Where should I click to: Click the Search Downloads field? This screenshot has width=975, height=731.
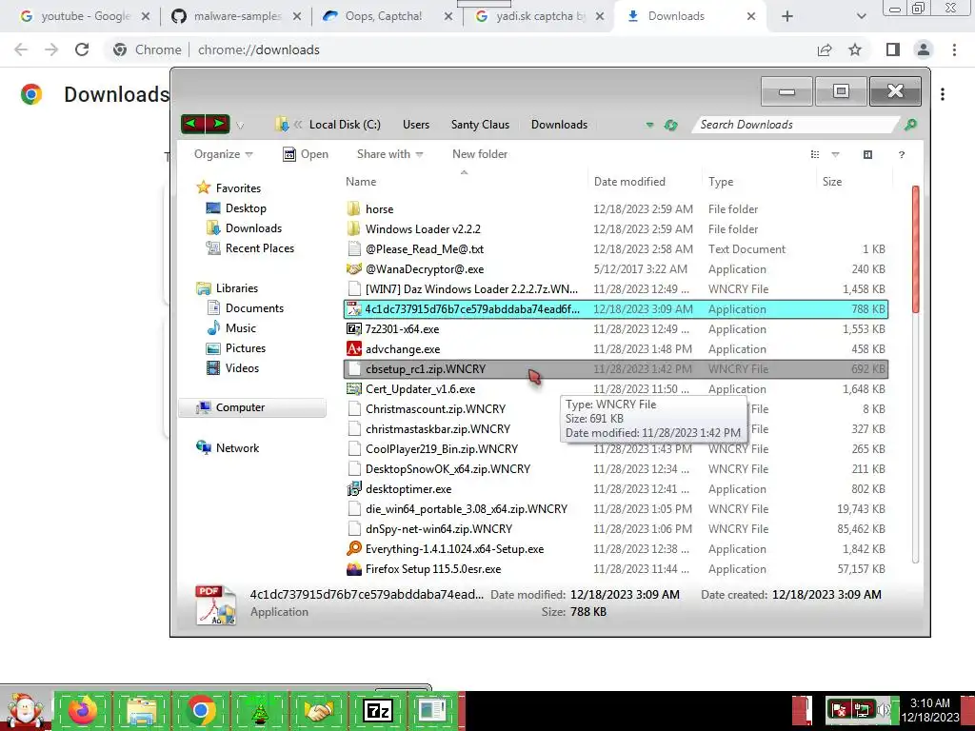coord(796,125)
